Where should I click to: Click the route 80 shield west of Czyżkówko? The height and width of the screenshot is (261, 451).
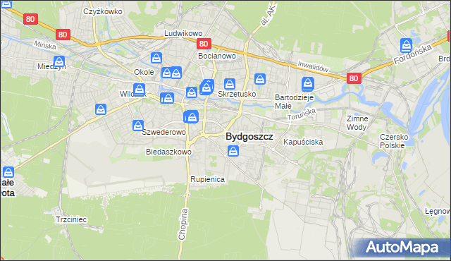(30, 19)
